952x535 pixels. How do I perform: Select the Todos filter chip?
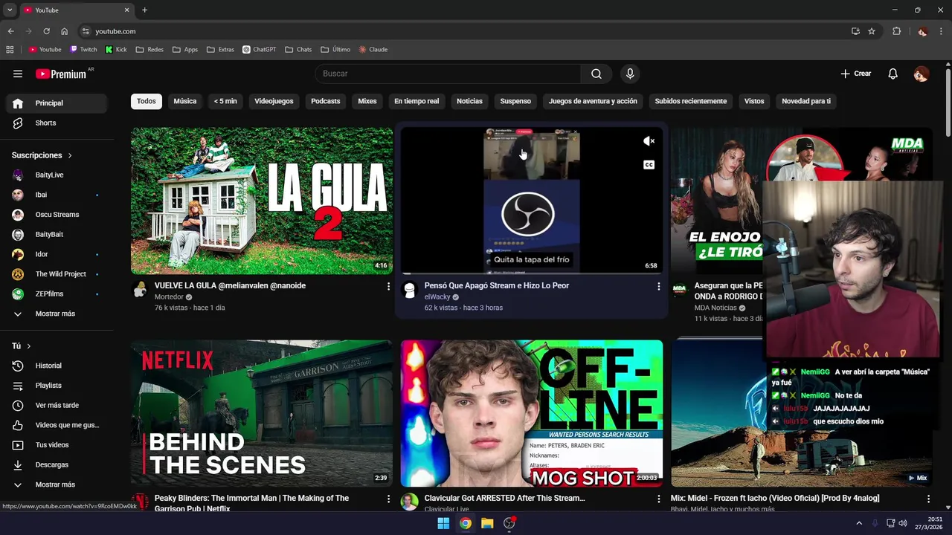pos(147,101)
